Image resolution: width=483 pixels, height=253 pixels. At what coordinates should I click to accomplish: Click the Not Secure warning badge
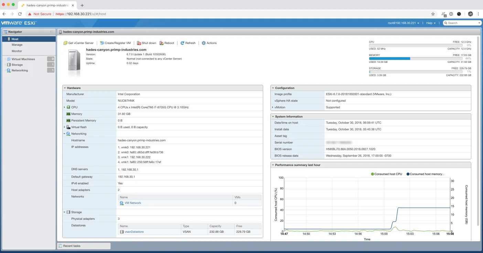[x=40, y=14]
